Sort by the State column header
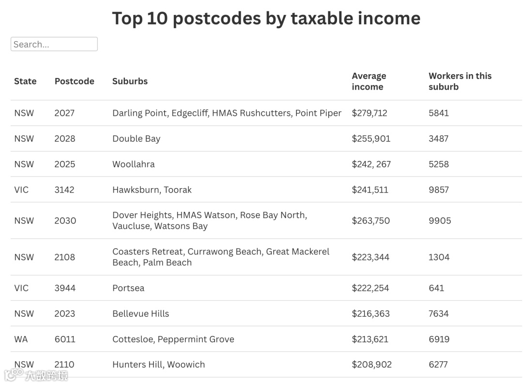 tap(25, 81)
